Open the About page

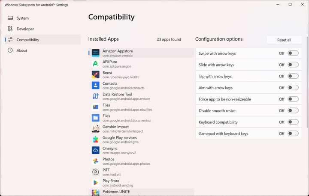[x=42, y=50]
